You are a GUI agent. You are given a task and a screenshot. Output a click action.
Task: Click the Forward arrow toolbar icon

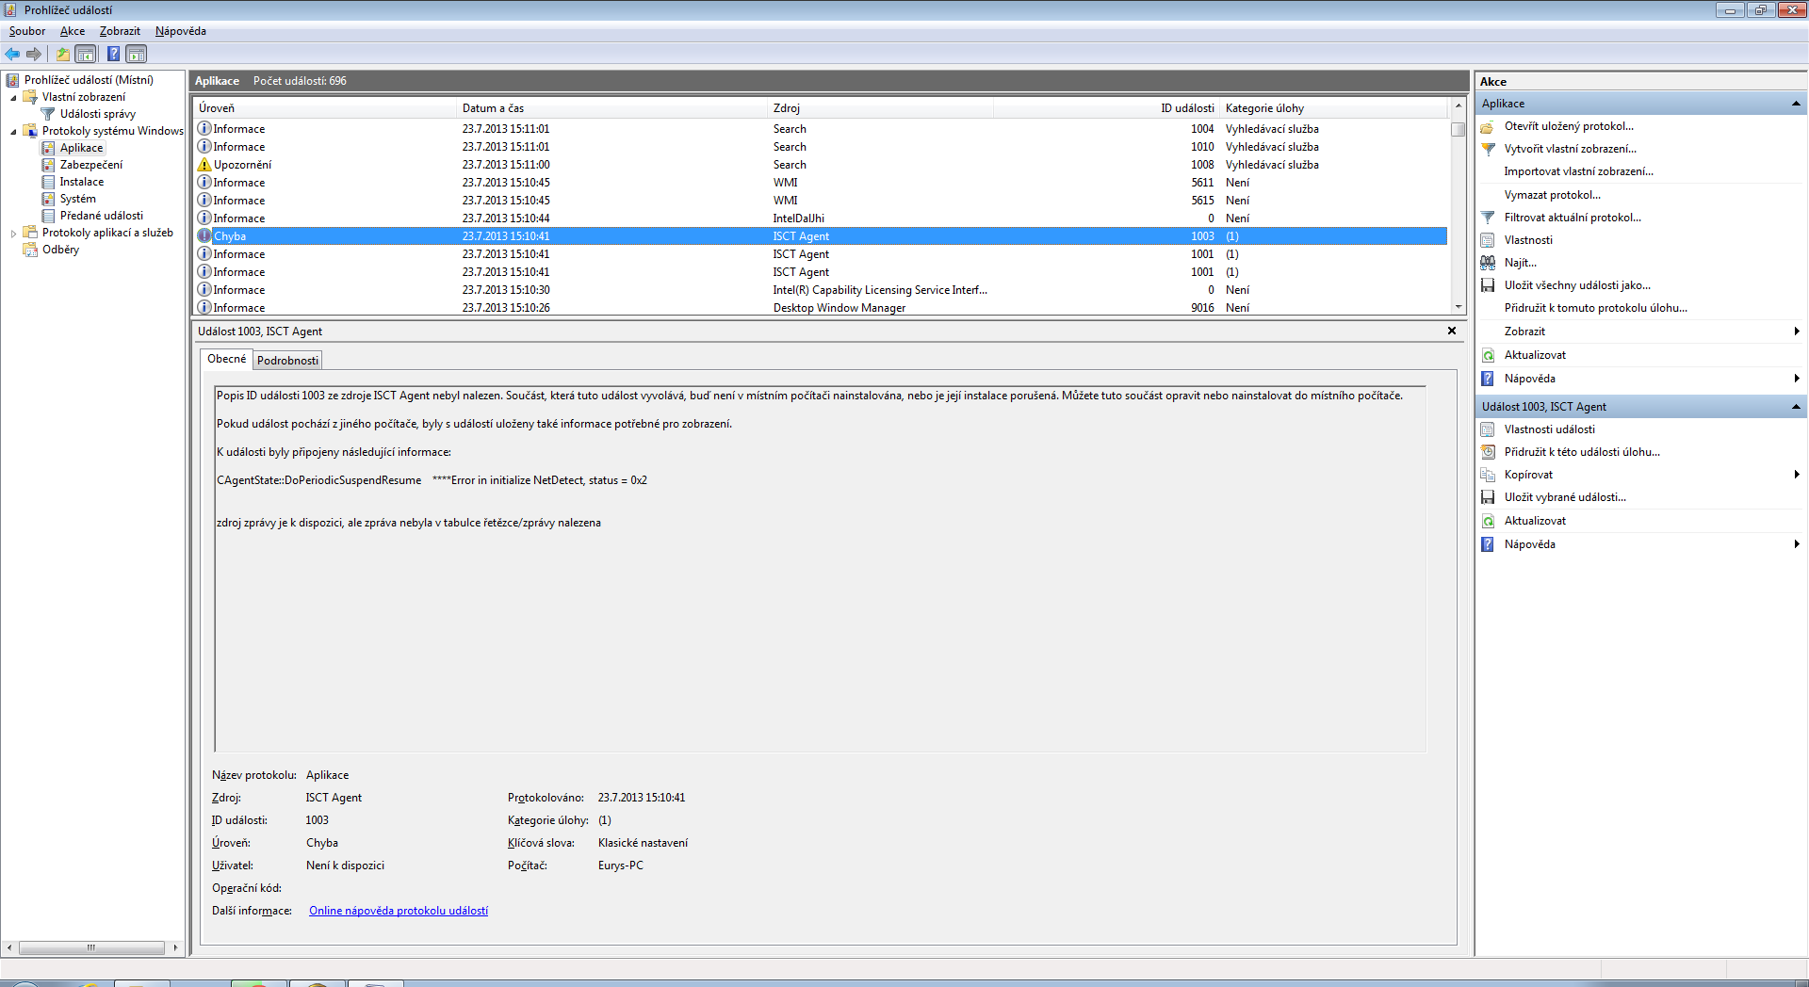[34, 54]
